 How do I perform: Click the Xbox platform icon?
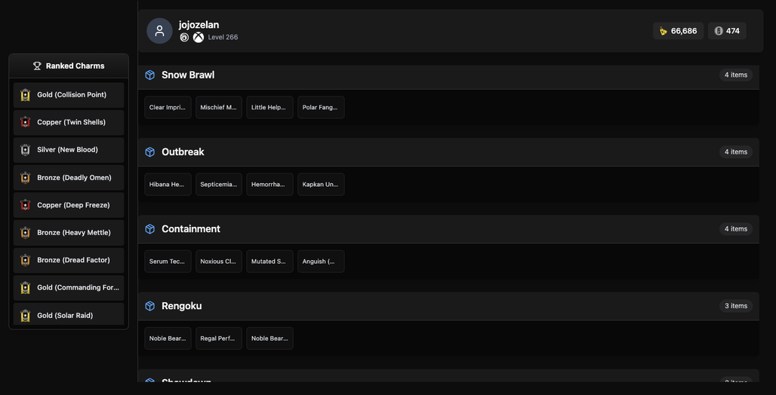(199, 38)
